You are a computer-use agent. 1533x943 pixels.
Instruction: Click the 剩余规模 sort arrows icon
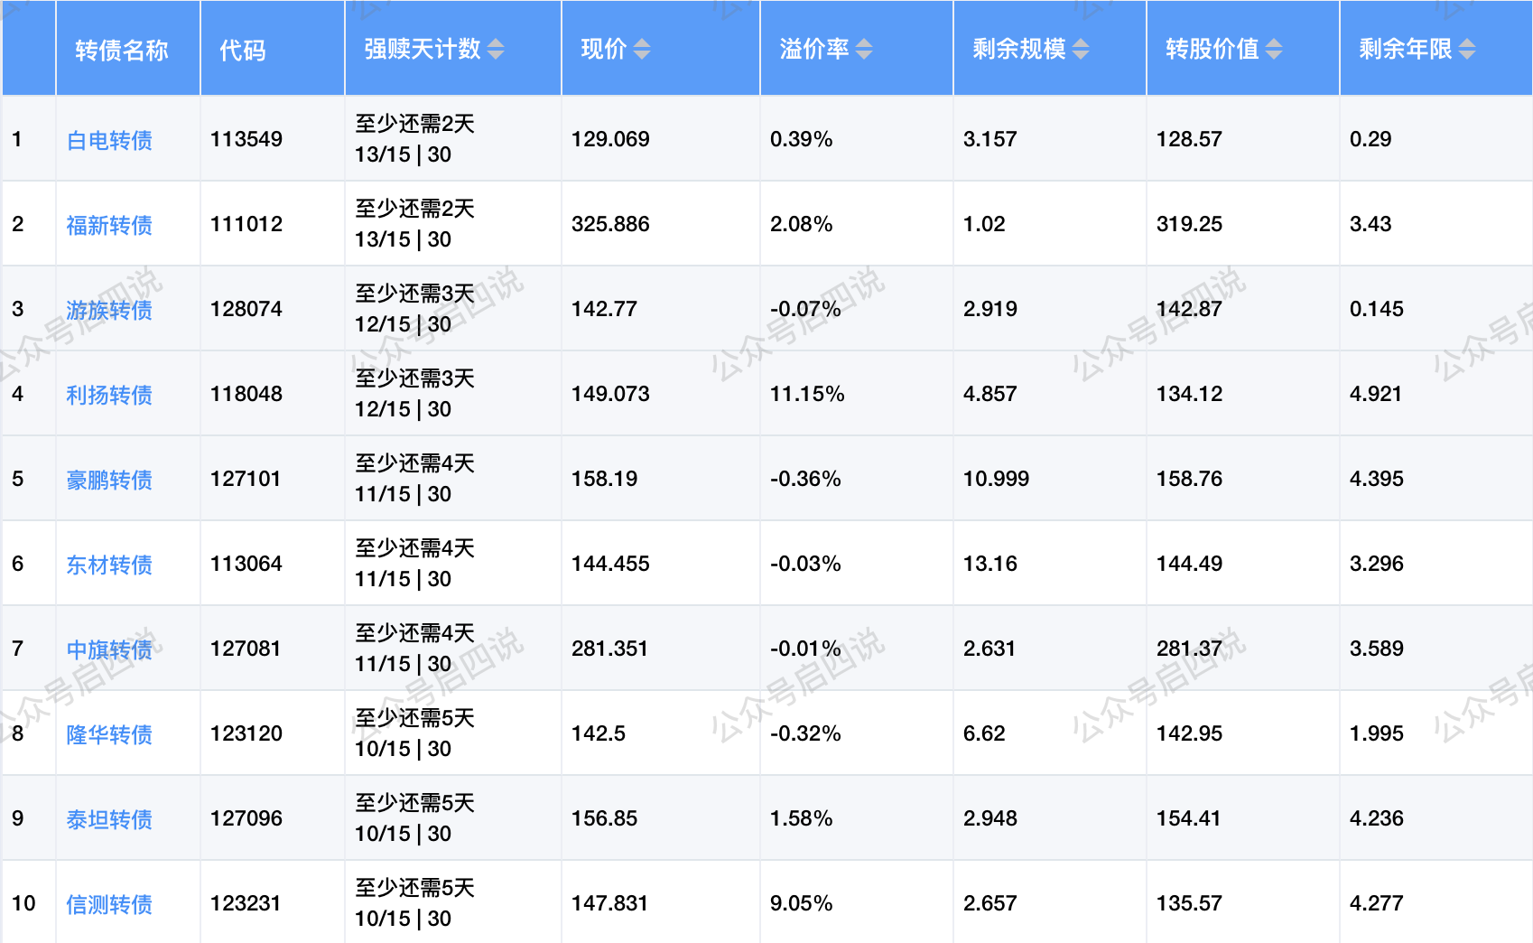click(1081, 49)
